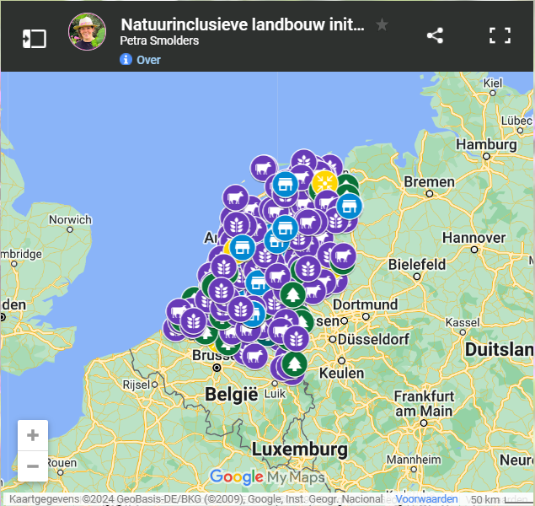Click the Dortmund city label
535x506 pixels.
pos(366,304)
